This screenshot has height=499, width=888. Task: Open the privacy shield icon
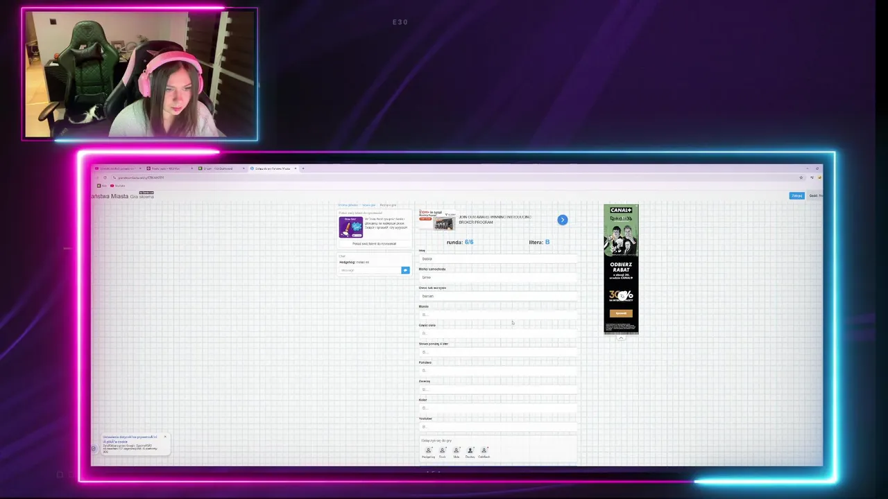pos(94,448)
